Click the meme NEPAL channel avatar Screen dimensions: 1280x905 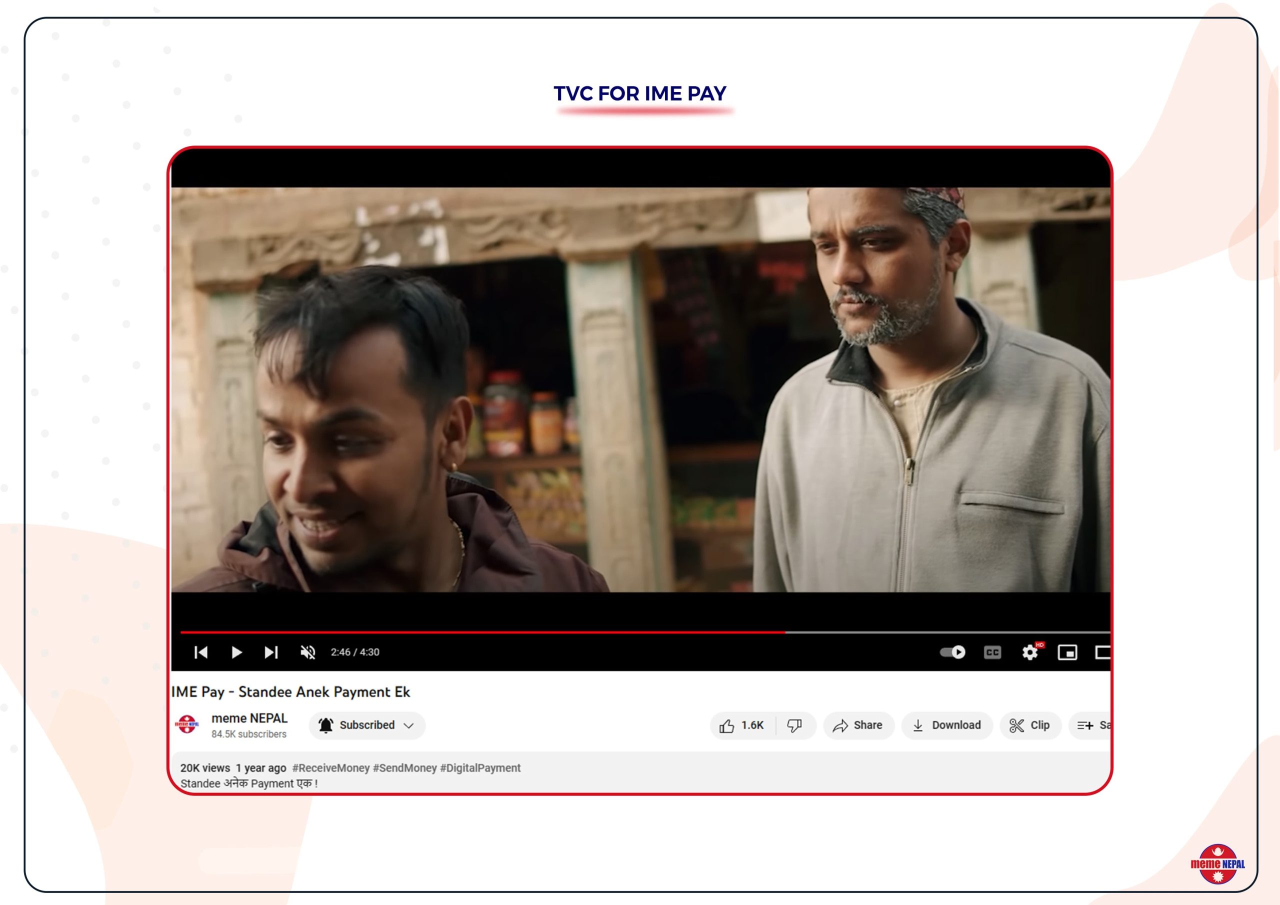coord(187,724)
